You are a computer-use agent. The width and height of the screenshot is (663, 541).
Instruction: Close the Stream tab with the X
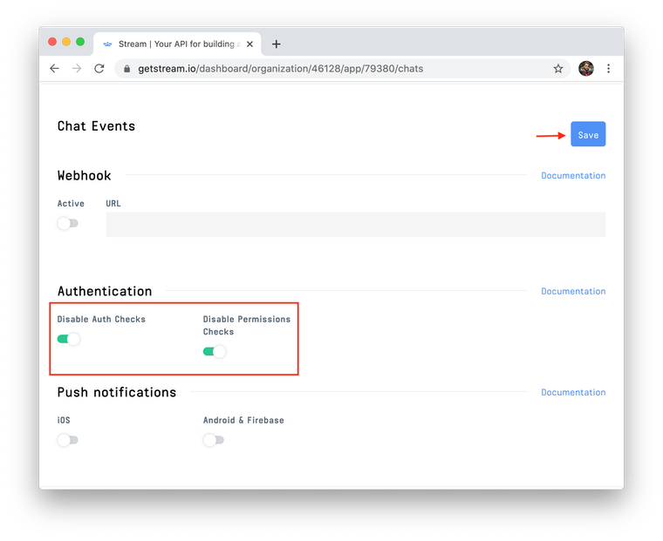(x=249, y=44)
